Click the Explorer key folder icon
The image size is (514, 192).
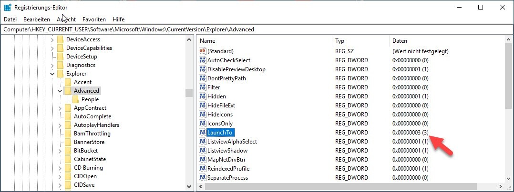(x=61, y=74)
